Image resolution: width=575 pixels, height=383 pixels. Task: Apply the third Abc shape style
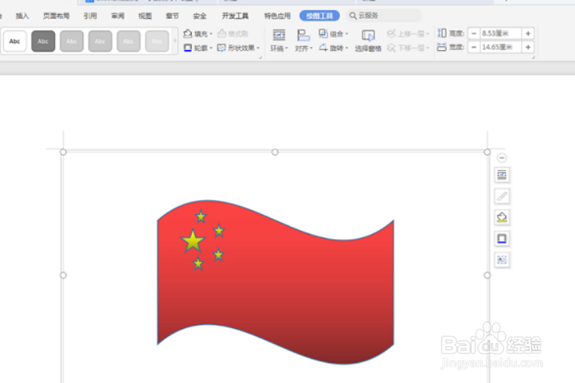click(x=71, y=41)
